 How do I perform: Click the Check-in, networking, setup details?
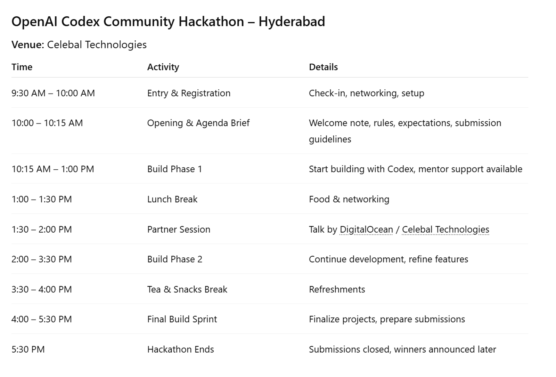[366, 93]
